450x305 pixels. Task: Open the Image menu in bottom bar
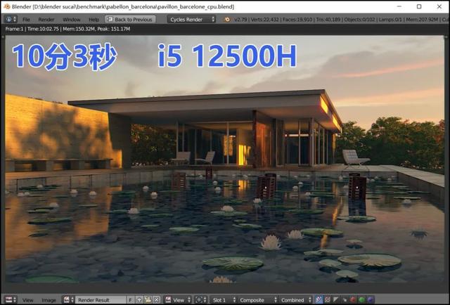[49, 300]
